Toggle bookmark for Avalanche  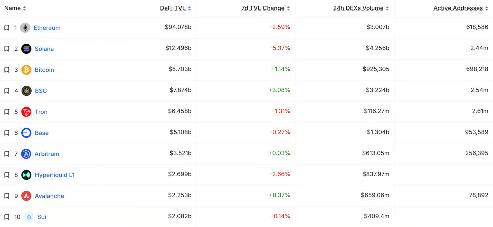coord(7,196)
